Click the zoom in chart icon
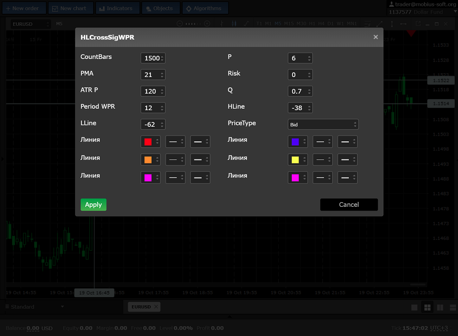Viewport: 458px width, 336px height. coord(207,24)
